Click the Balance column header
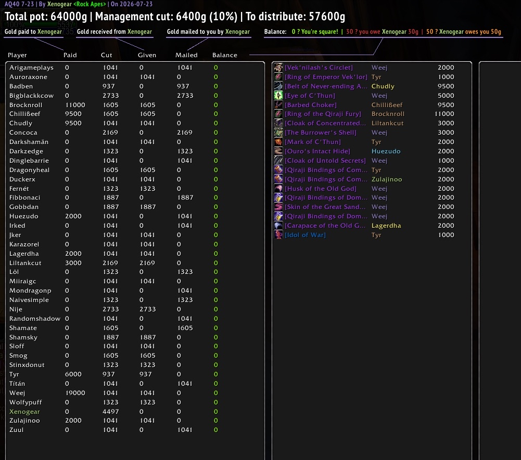The height and width of the screenshot is (460, 521). click(x=225, y=55)
